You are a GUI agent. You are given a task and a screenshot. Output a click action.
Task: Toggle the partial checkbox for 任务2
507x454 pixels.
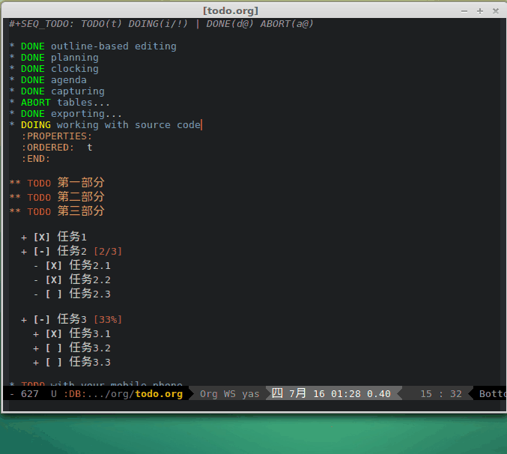[42, 251]
